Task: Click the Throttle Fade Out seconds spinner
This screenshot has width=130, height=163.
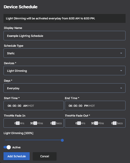Action: [x=115, y=123]
